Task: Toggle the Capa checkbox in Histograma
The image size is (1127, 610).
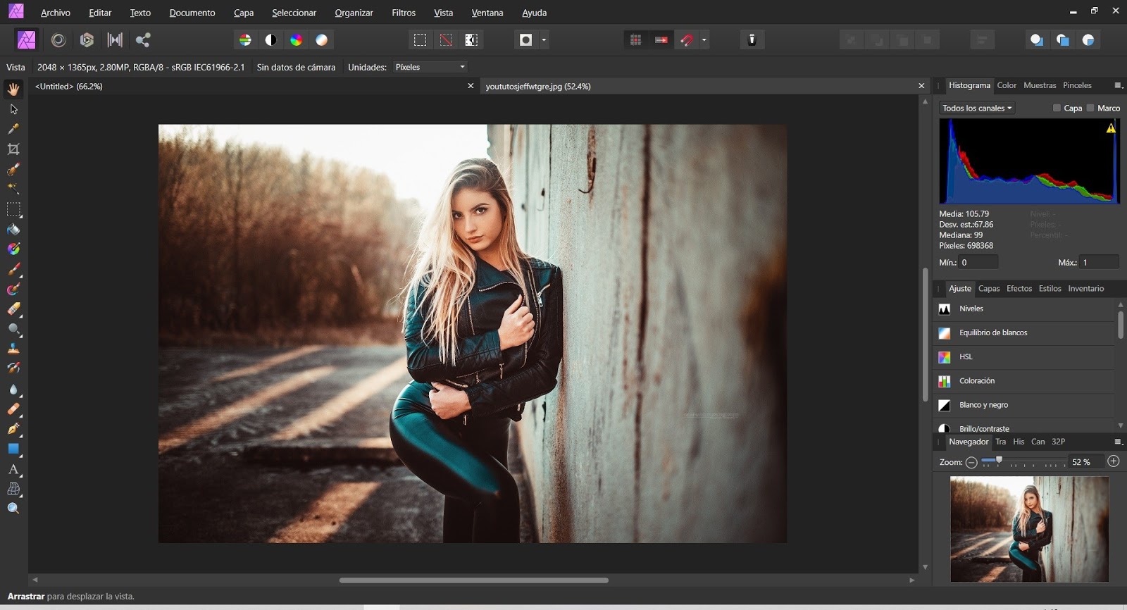Action: [x=1057, y=108]
